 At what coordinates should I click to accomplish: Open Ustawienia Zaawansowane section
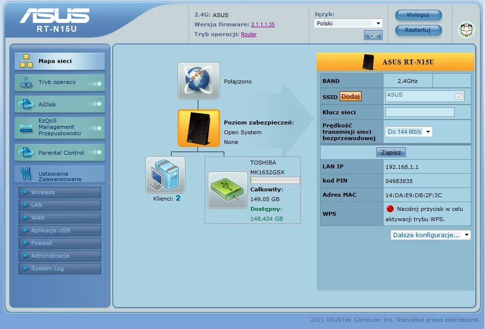pos(60,174)
